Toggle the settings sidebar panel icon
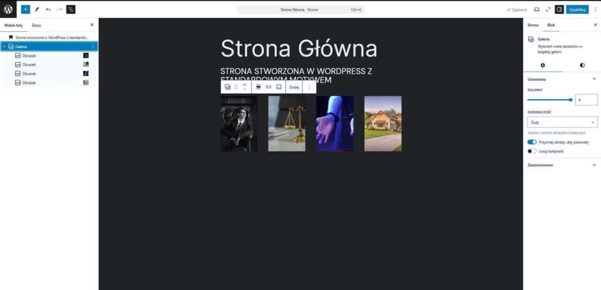 click(x=559, y=9)
